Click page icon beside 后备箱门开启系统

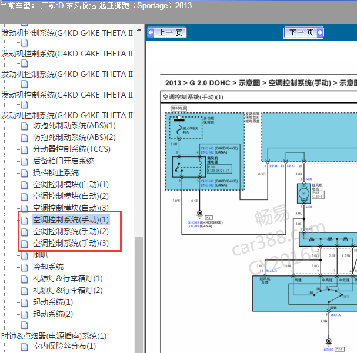[x=25, y=161]
